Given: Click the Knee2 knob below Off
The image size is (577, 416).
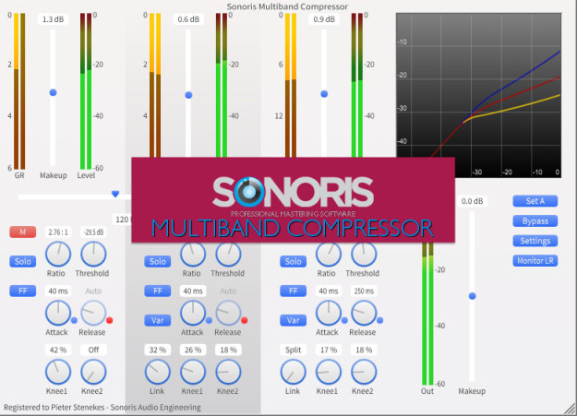Looking at the screenshot, I should (93, 372).
